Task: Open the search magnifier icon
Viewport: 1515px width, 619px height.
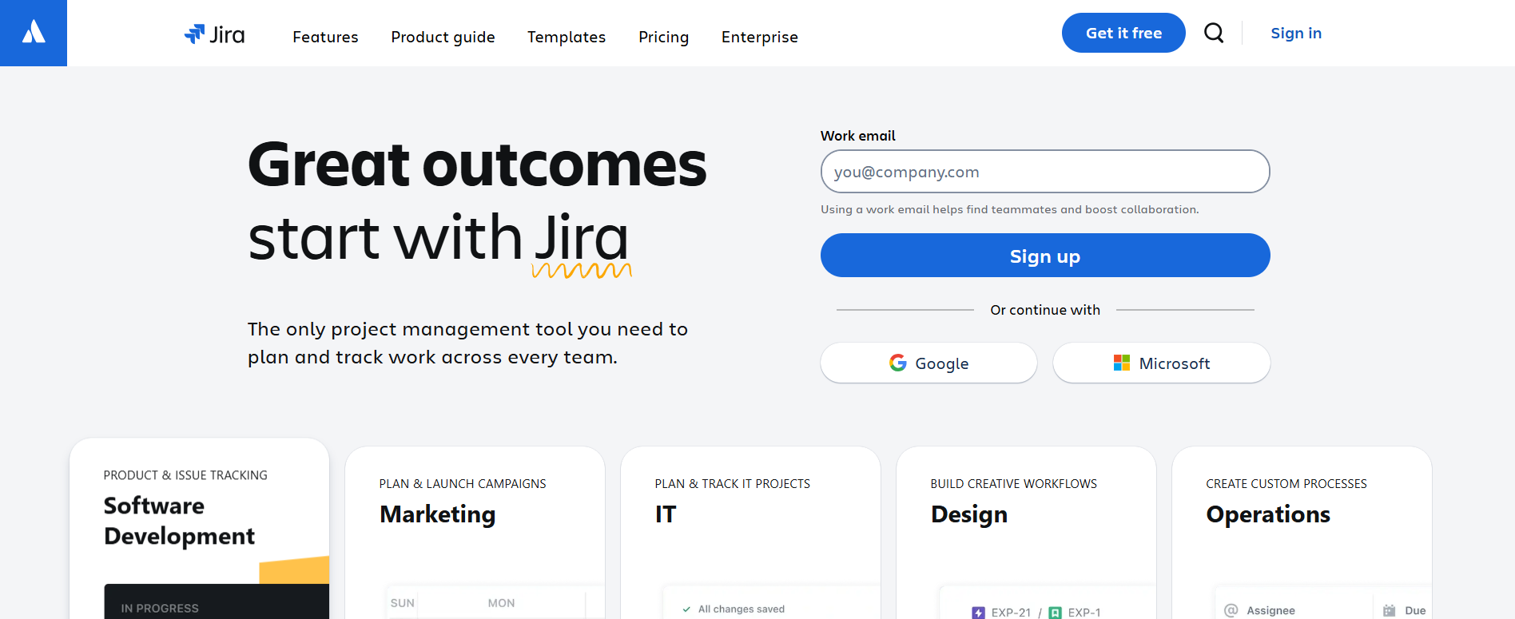Action: point(1214,33)
